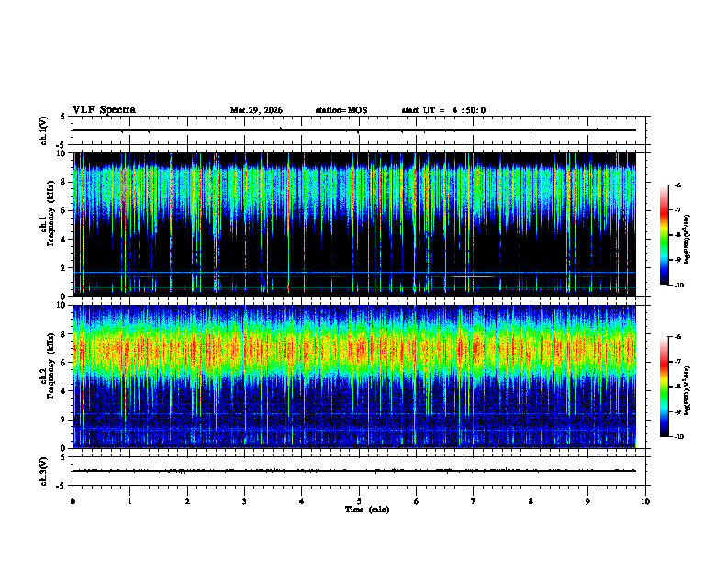Click the "-10" value on ch.2 colorbar
727x562 pixels.
(679, 437)
